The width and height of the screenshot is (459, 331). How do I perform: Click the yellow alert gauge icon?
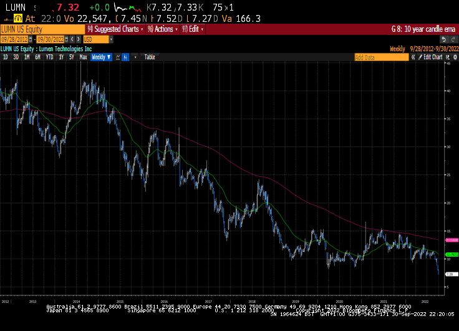tap(18, 19)
